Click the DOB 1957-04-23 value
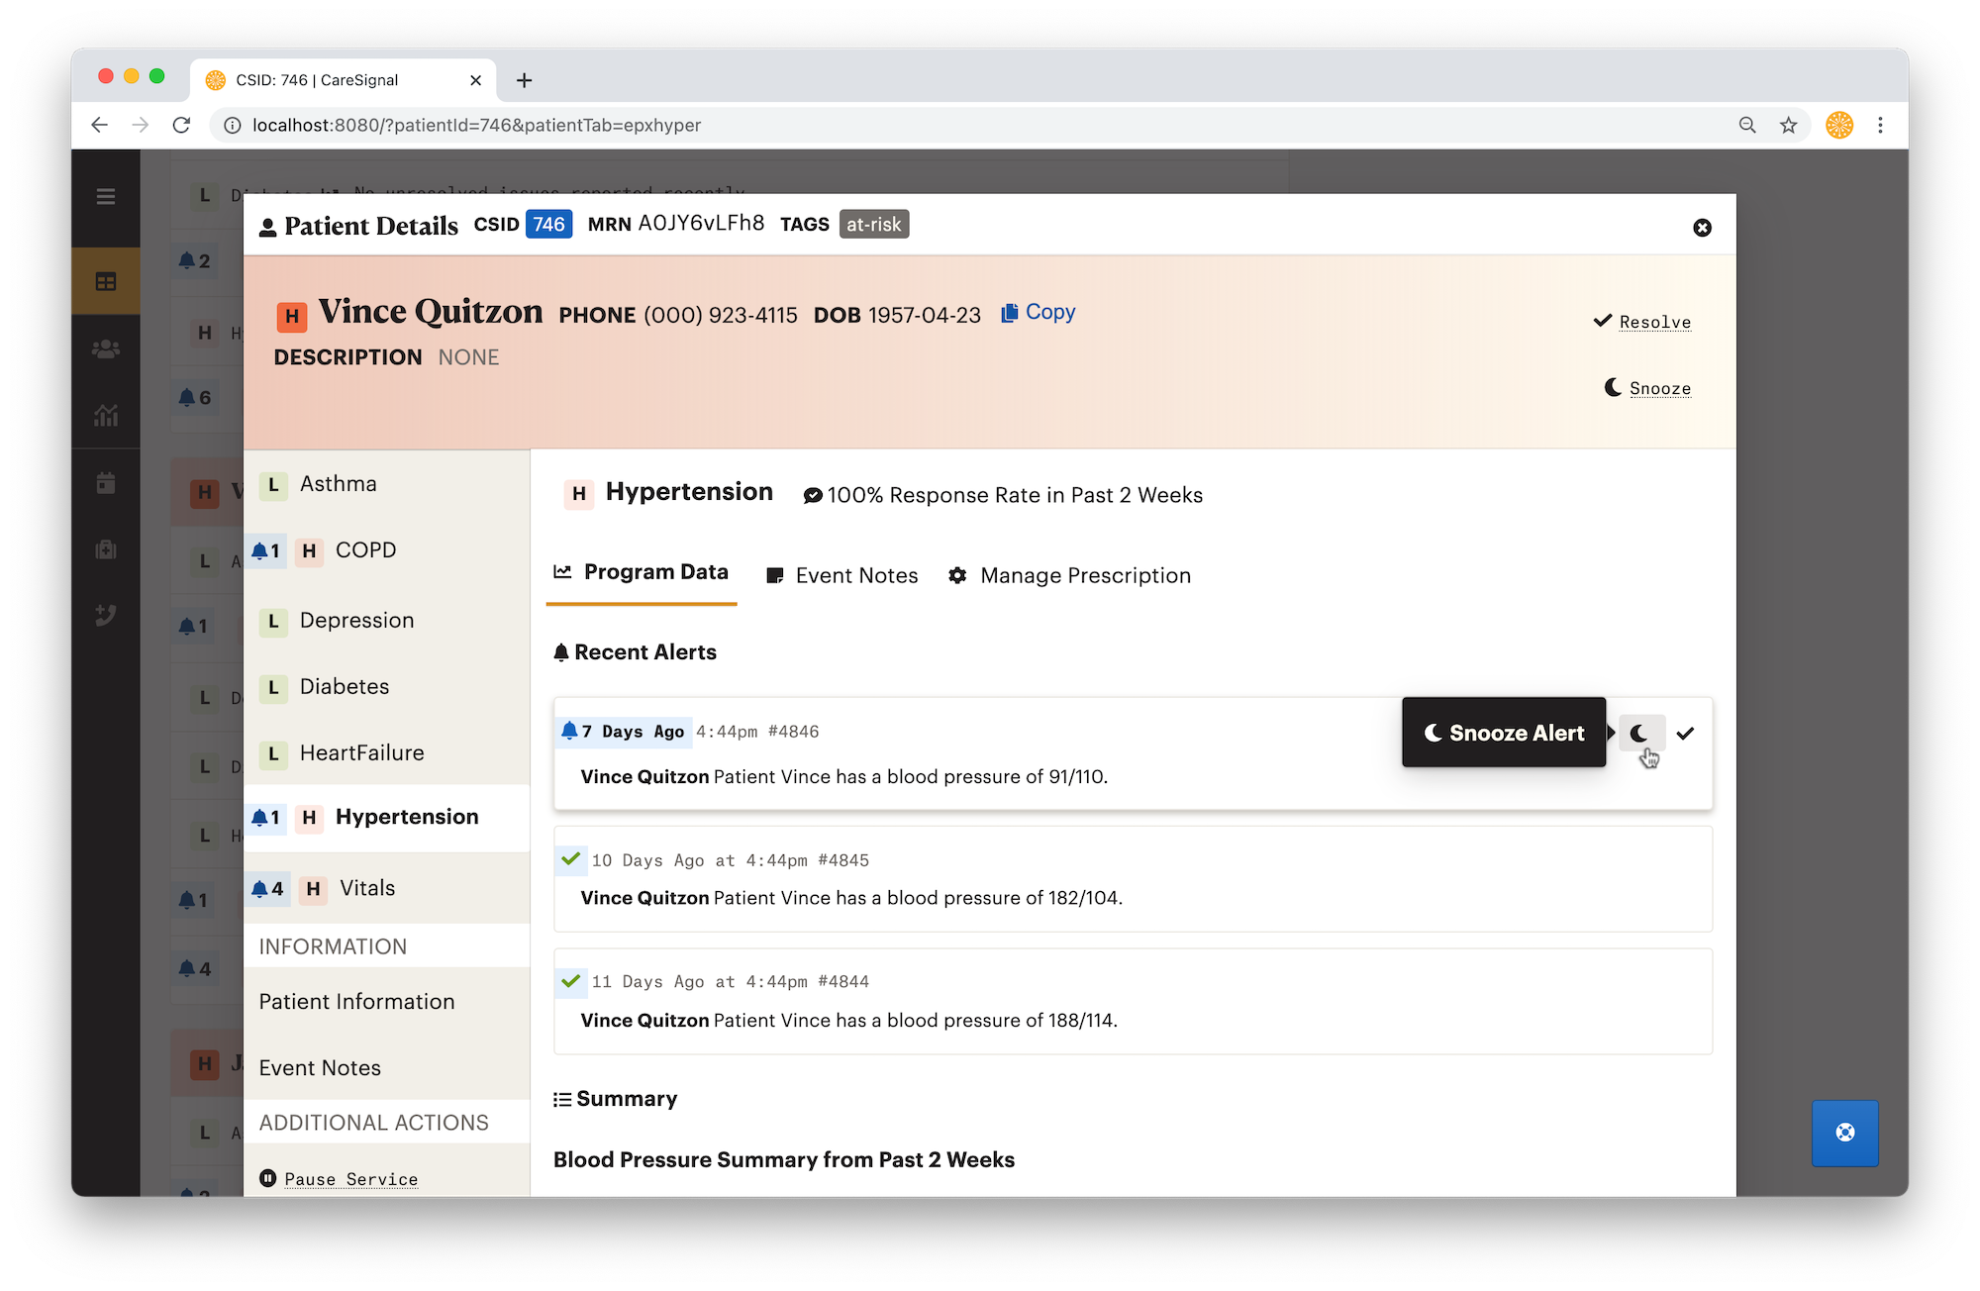The height and width of the screenshot is (1291, 1980). click(924, 316)
